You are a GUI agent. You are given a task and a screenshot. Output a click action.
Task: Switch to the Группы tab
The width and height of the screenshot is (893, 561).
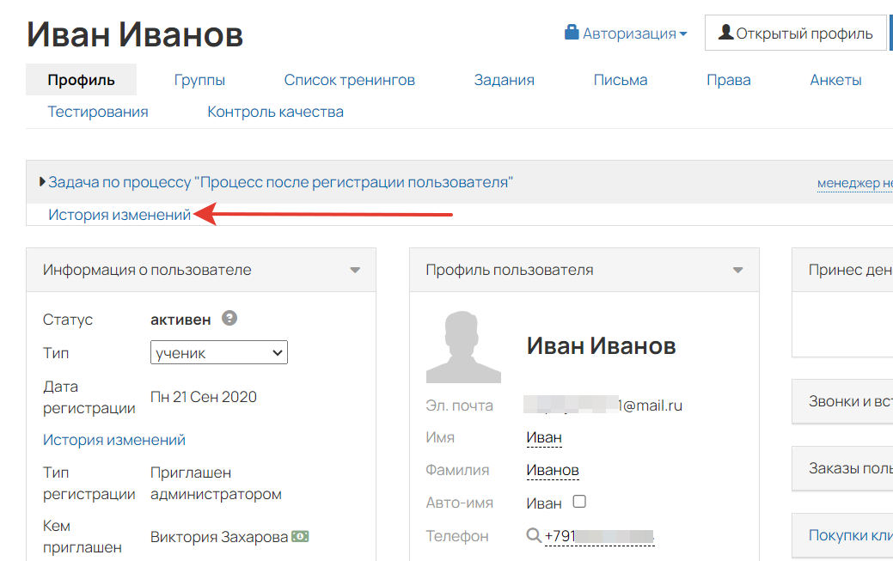tap(199, 79)
